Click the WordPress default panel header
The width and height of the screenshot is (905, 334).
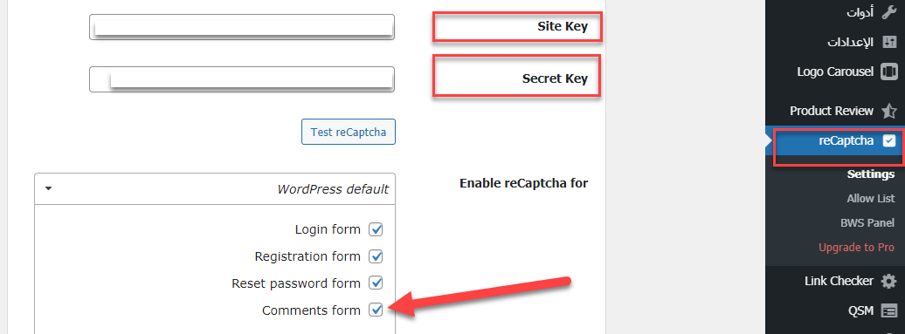[x=215, y=189]
